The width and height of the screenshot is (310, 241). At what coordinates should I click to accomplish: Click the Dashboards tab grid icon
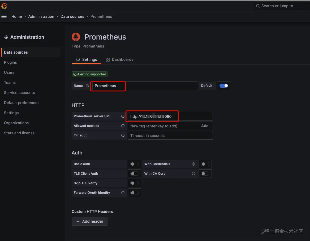tap(108, 60)
